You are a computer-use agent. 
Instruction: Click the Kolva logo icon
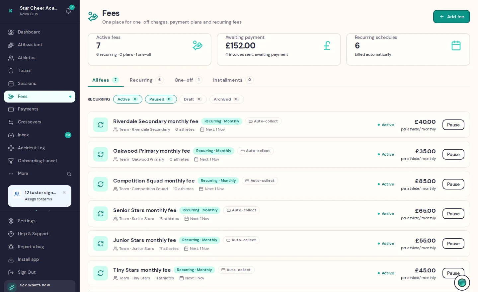(11, 11)
